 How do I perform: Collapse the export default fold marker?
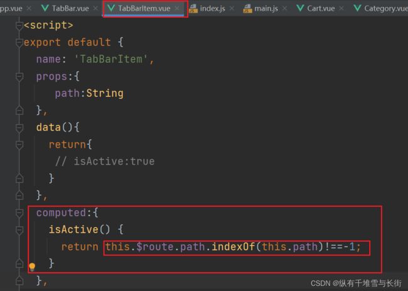19,43
